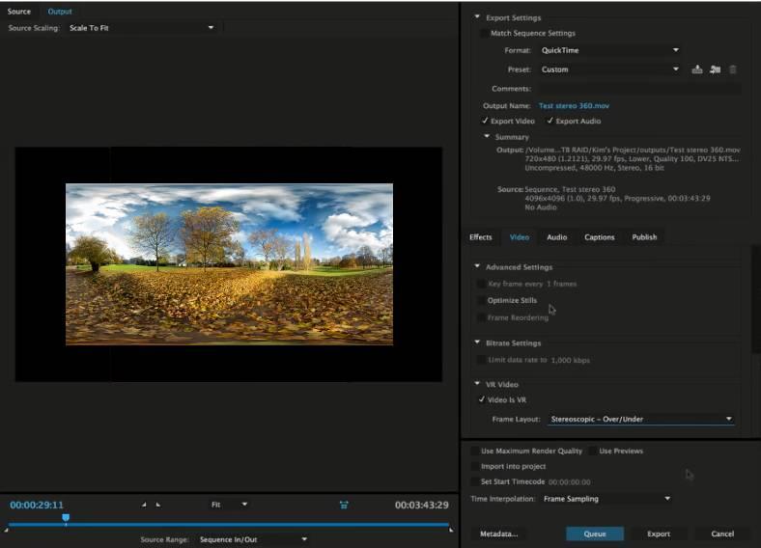Switch to the Output tab
The image size is (761, 548).
coord(60,12)
